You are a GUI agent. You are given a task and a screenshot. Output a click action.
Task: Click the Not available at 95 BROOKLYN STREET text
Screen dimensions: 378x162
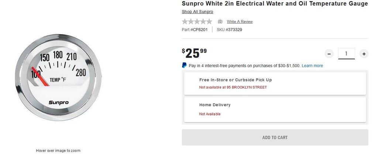tap(233, 87)
